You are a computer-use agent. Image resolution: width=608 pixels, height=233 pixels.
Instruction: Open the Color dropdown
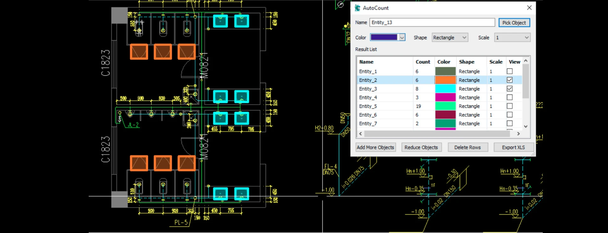tap(402, 37)
